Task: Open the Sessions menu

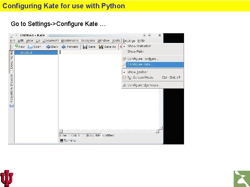Action: coord(88,41)
